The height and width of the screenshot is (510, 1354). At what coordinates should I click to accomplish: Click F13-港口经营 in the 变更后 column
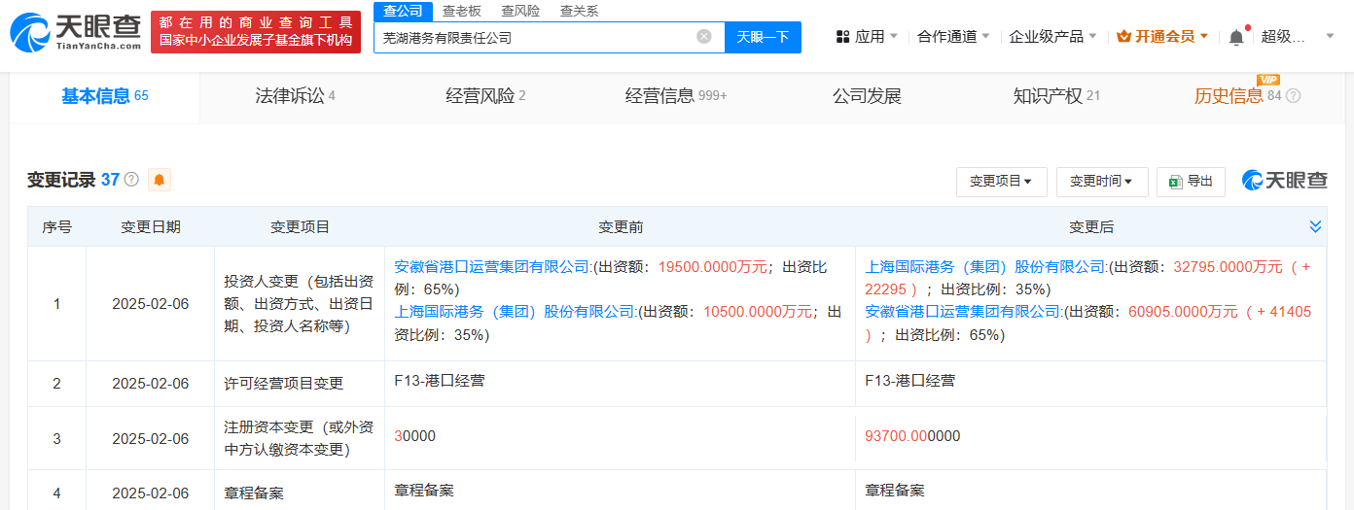(909, 381)
